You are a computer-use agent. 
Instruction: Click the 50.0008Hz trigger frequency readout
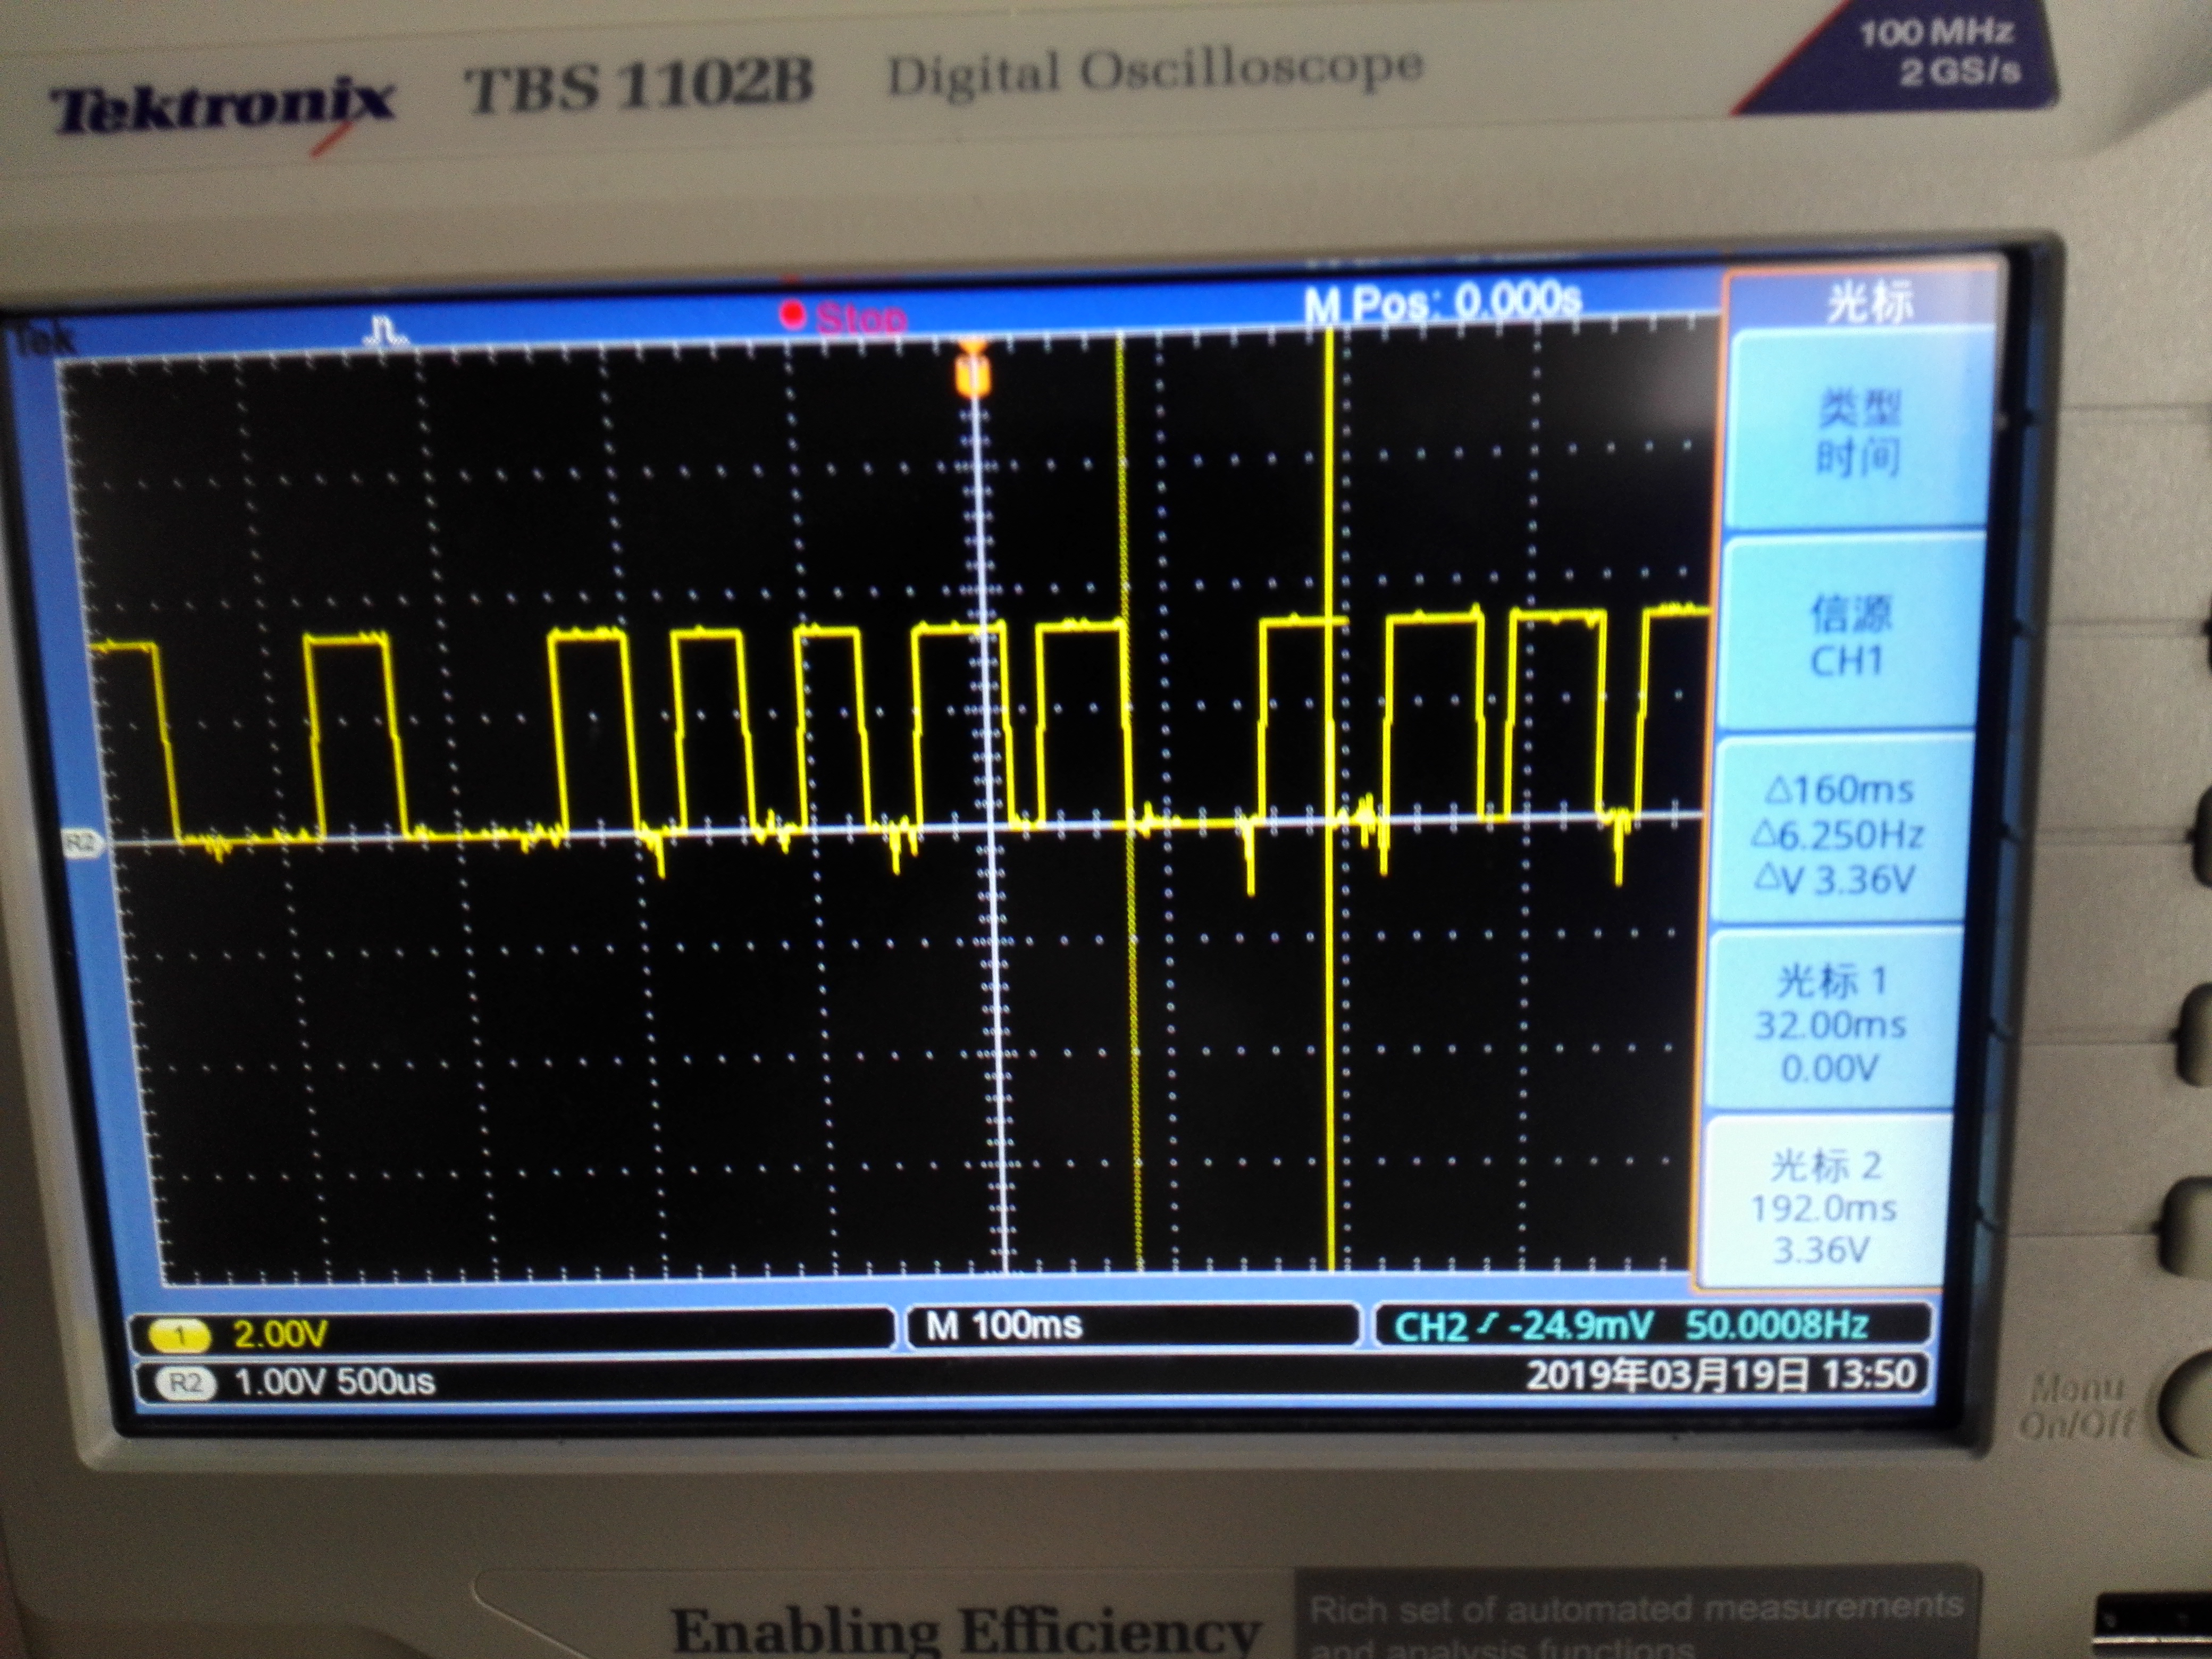click(1776, 1325)
